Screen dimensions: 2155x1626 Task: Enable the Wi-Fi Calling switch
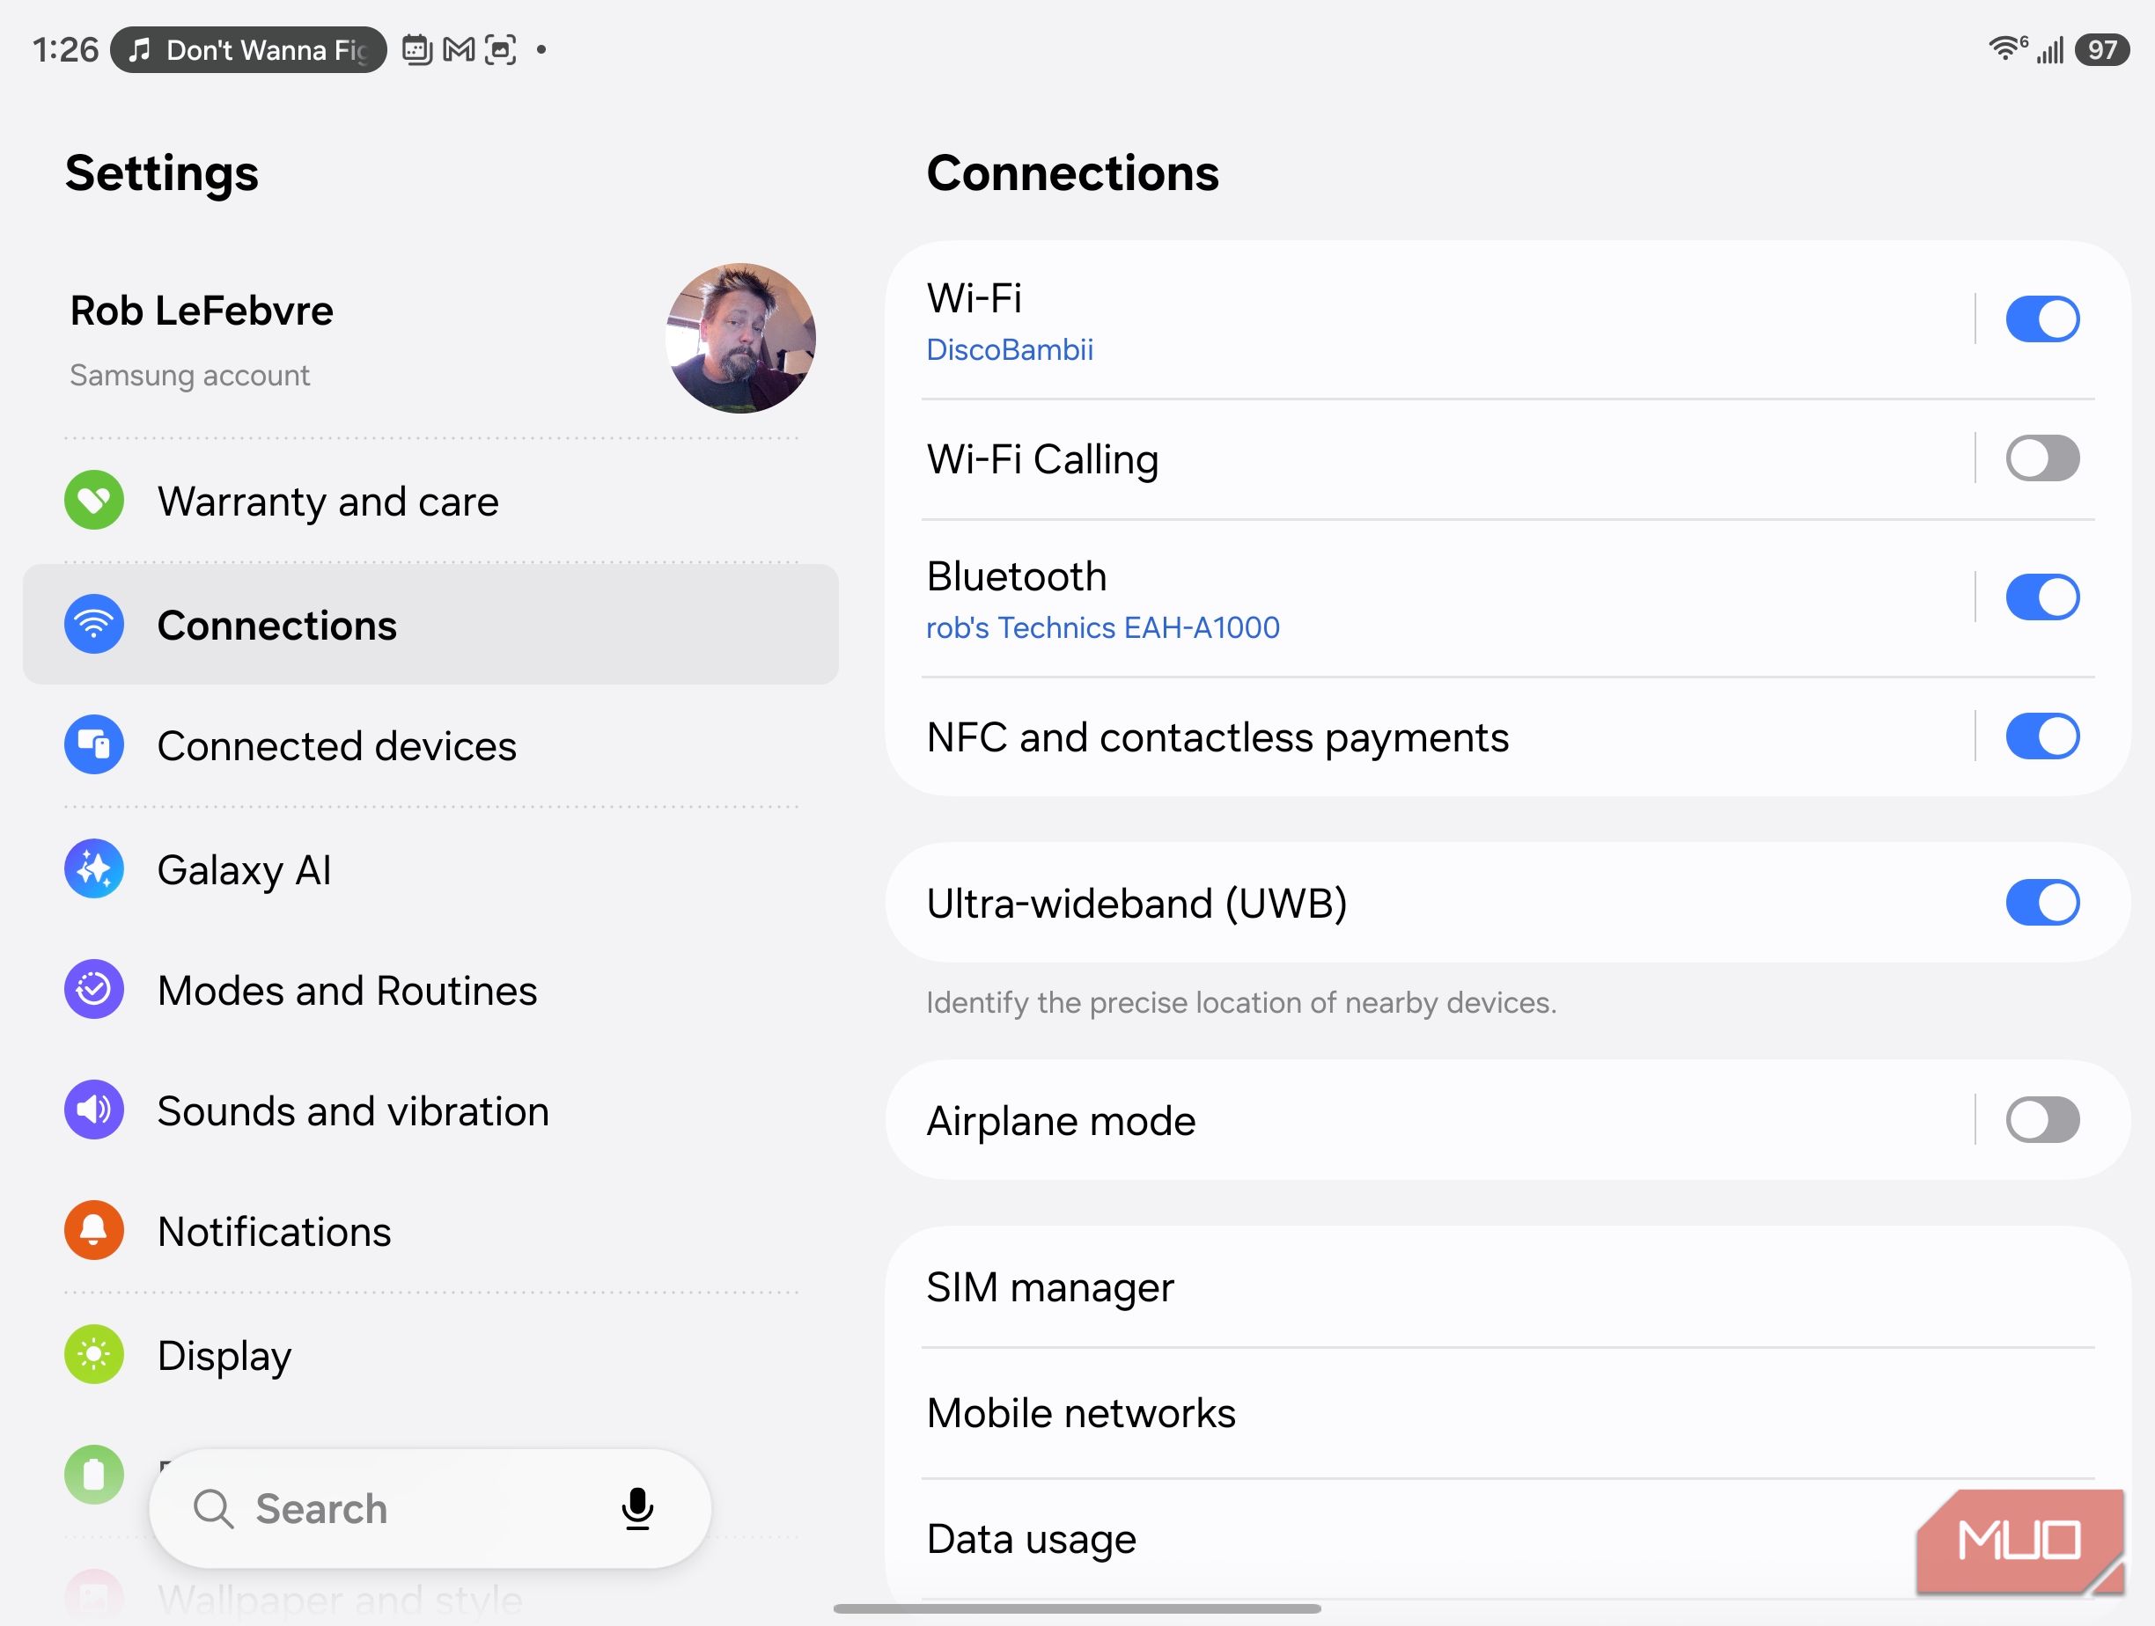click(2042, 458)
